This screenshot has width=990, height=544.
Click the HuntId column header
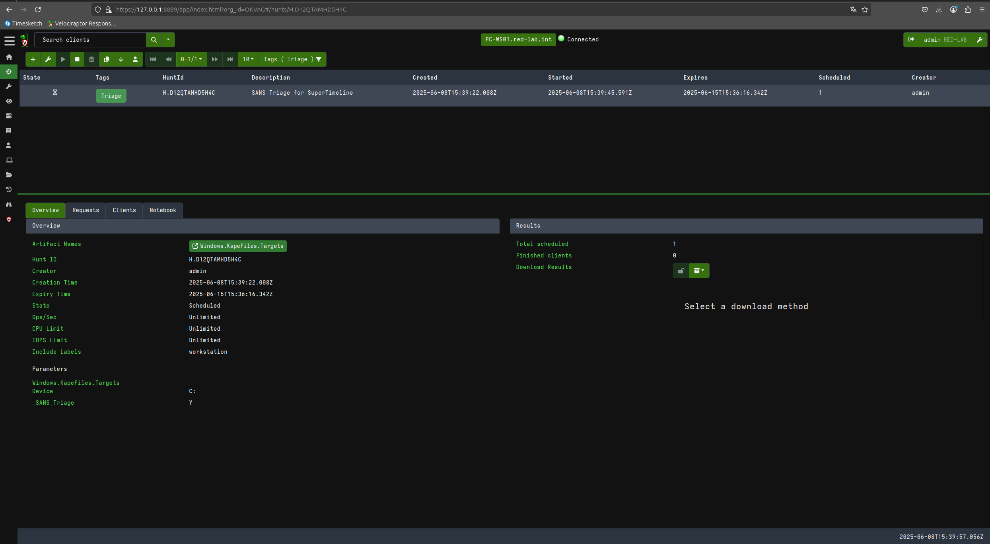[173, 78]
